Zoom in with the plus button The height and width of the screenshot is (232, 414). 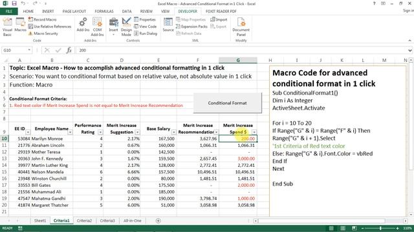pyautogui.click(x=398, y=228)
